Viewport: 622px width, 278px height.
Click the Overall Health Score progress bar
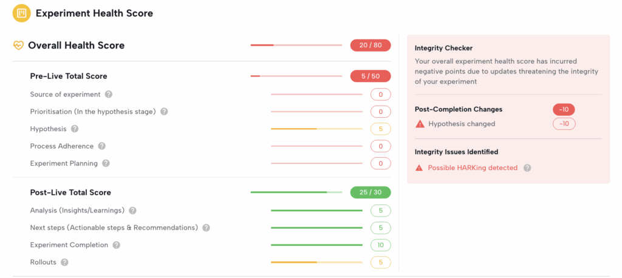(296, 45)
